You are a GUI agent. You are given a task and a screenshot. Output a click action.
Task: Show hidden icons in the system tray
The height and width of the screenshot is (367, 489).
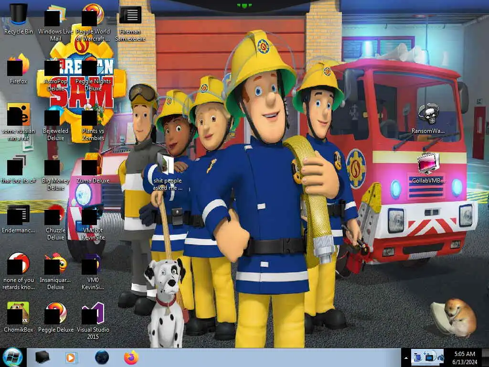point(406,358)
